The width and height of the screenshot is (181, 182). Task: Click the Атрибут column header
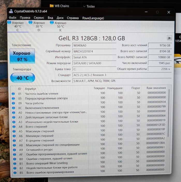pos(31,89)
